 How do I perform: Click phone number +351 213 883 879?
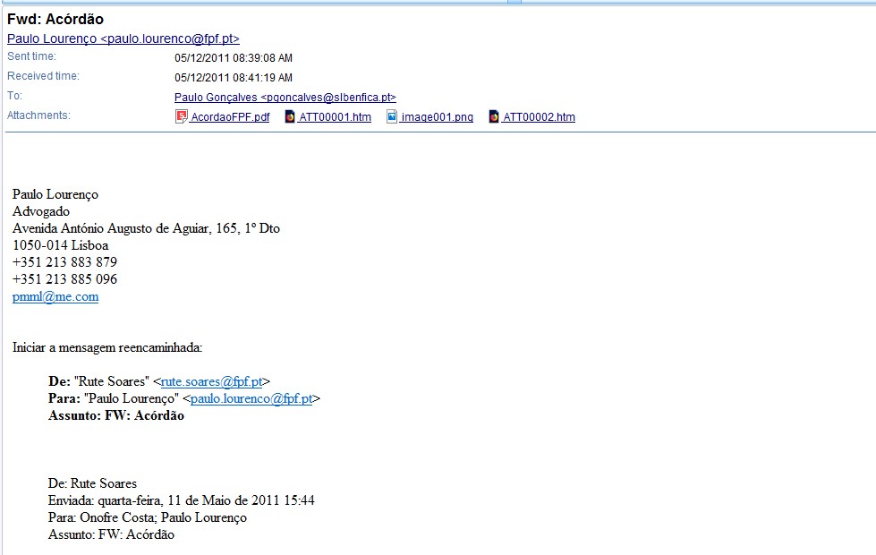[64, 262]
